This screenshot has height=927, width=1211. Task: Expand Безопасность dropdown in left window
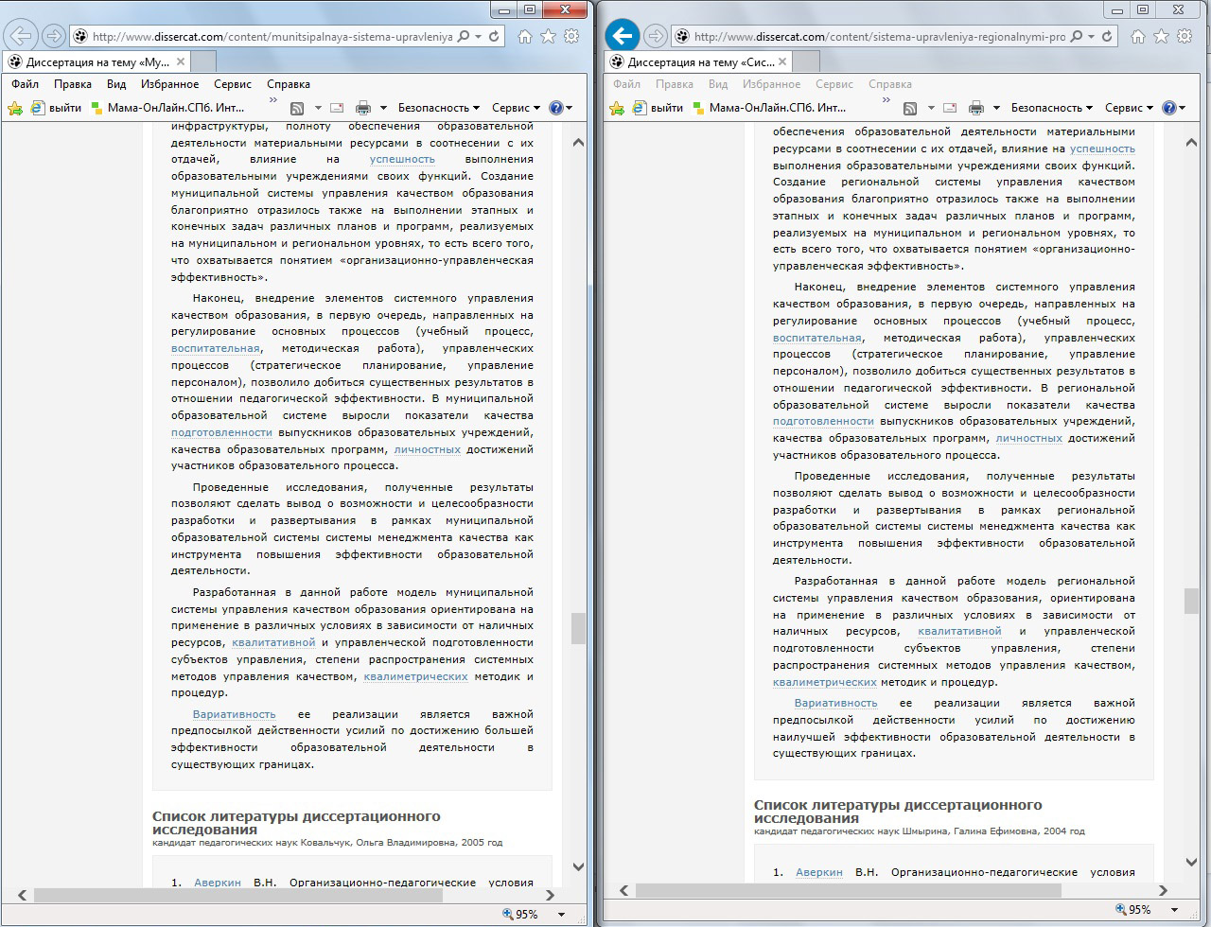pos(438,108)
